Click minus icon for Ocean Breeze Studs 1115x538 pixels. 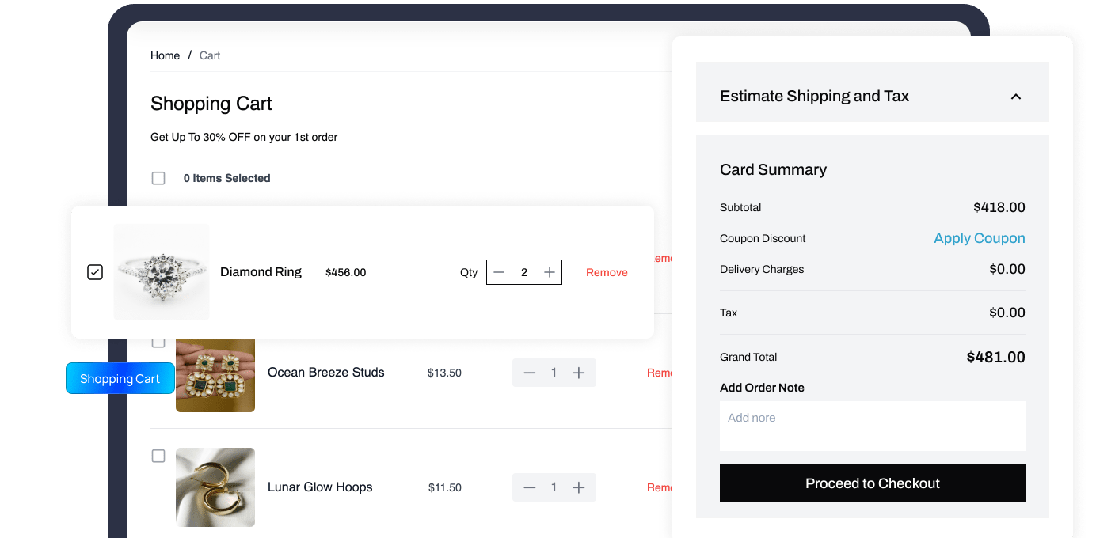[530, 373]
